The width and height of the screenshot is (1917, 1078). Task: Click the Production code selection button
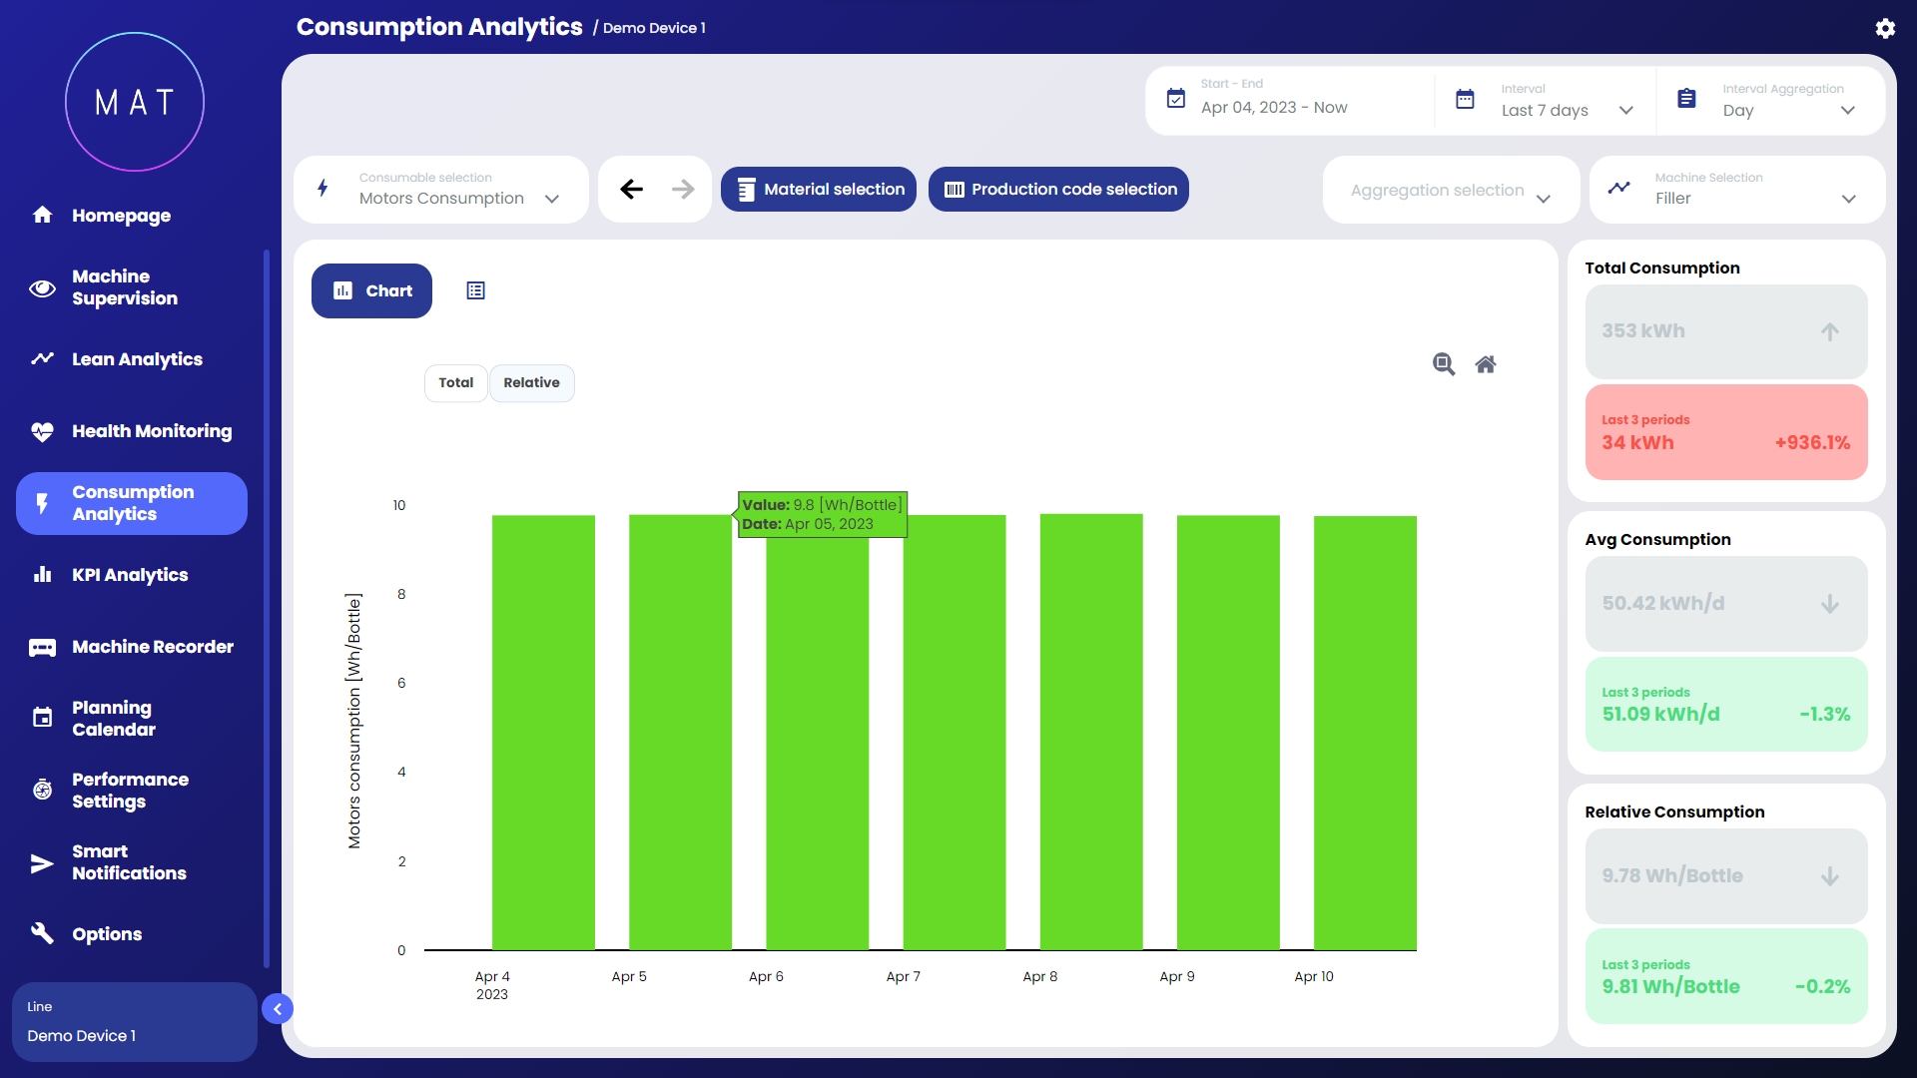(x=1058, y=190)
